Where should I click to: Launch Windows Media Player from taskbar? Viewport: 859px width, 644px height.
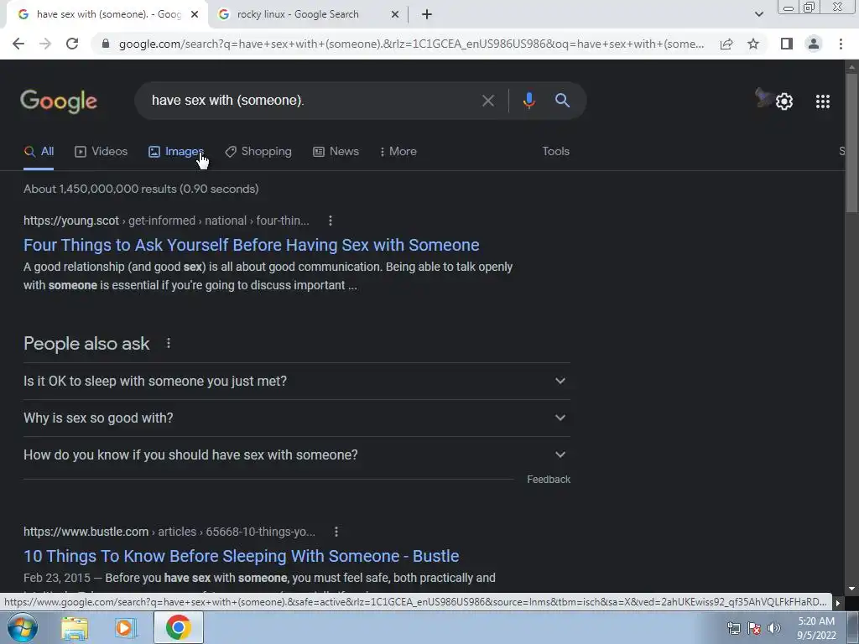point(126,628)
